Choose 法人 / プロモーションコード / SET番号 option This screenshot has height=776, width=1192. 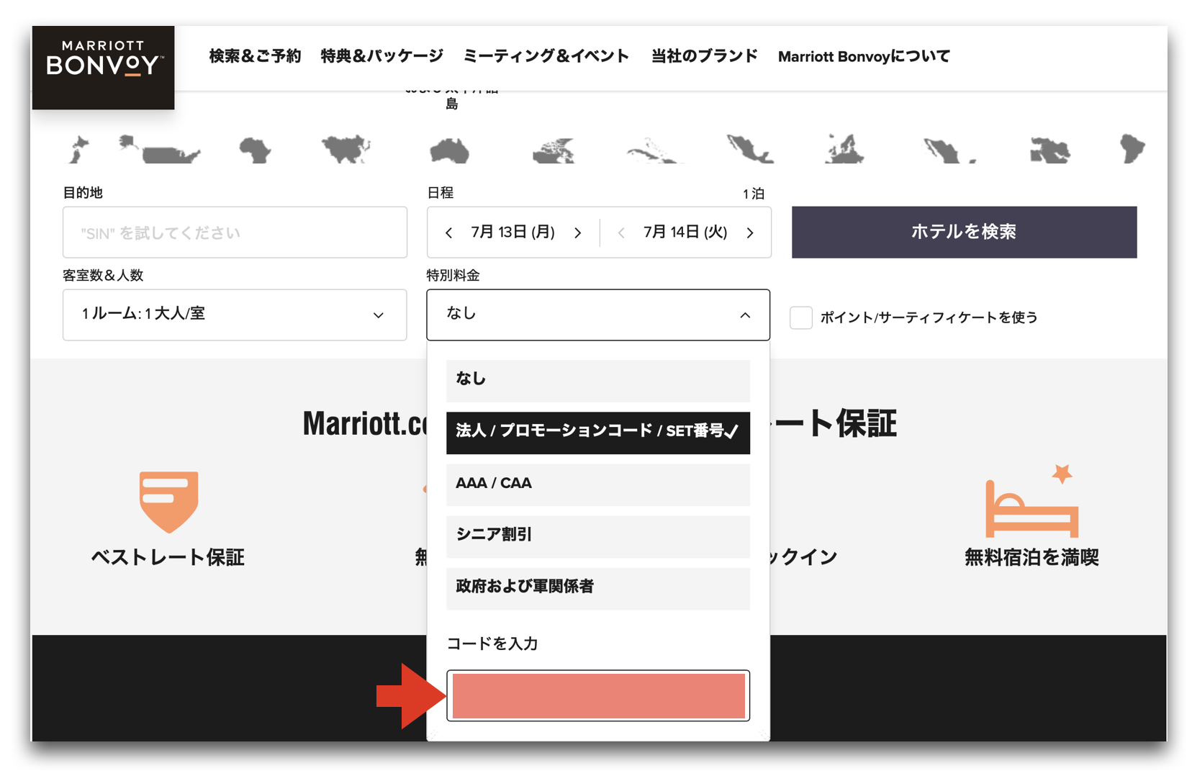click(598, 432)
